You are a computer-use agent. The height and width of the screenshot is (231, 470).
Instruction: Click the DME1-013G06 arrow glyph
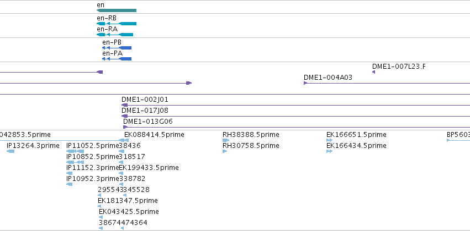[125, 127]
